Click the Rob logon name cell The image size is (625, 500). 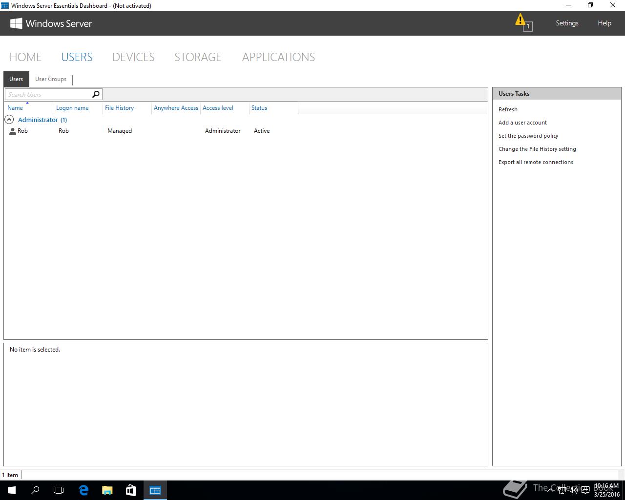point(63,131)
